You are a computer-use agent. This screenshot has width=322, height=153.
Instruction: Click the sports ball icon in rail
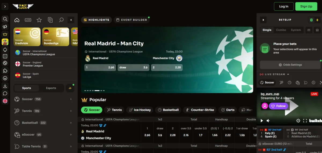coord(5,63)
